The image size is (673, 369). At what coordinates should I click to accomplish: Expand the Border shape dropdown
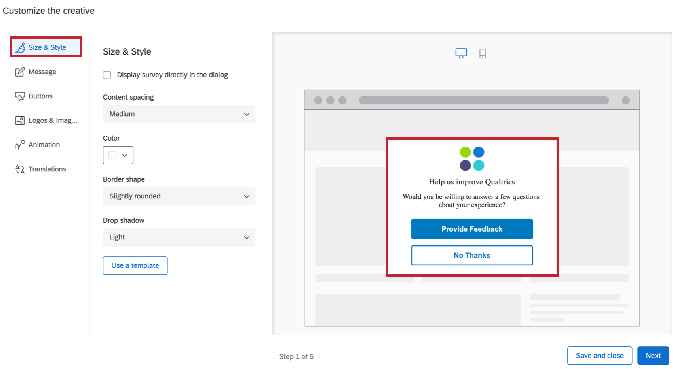tap(179, 196)
